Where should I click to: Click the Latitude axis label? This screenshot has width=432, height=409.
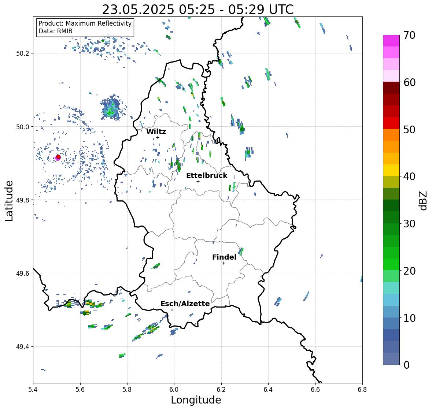coord(9,201)
